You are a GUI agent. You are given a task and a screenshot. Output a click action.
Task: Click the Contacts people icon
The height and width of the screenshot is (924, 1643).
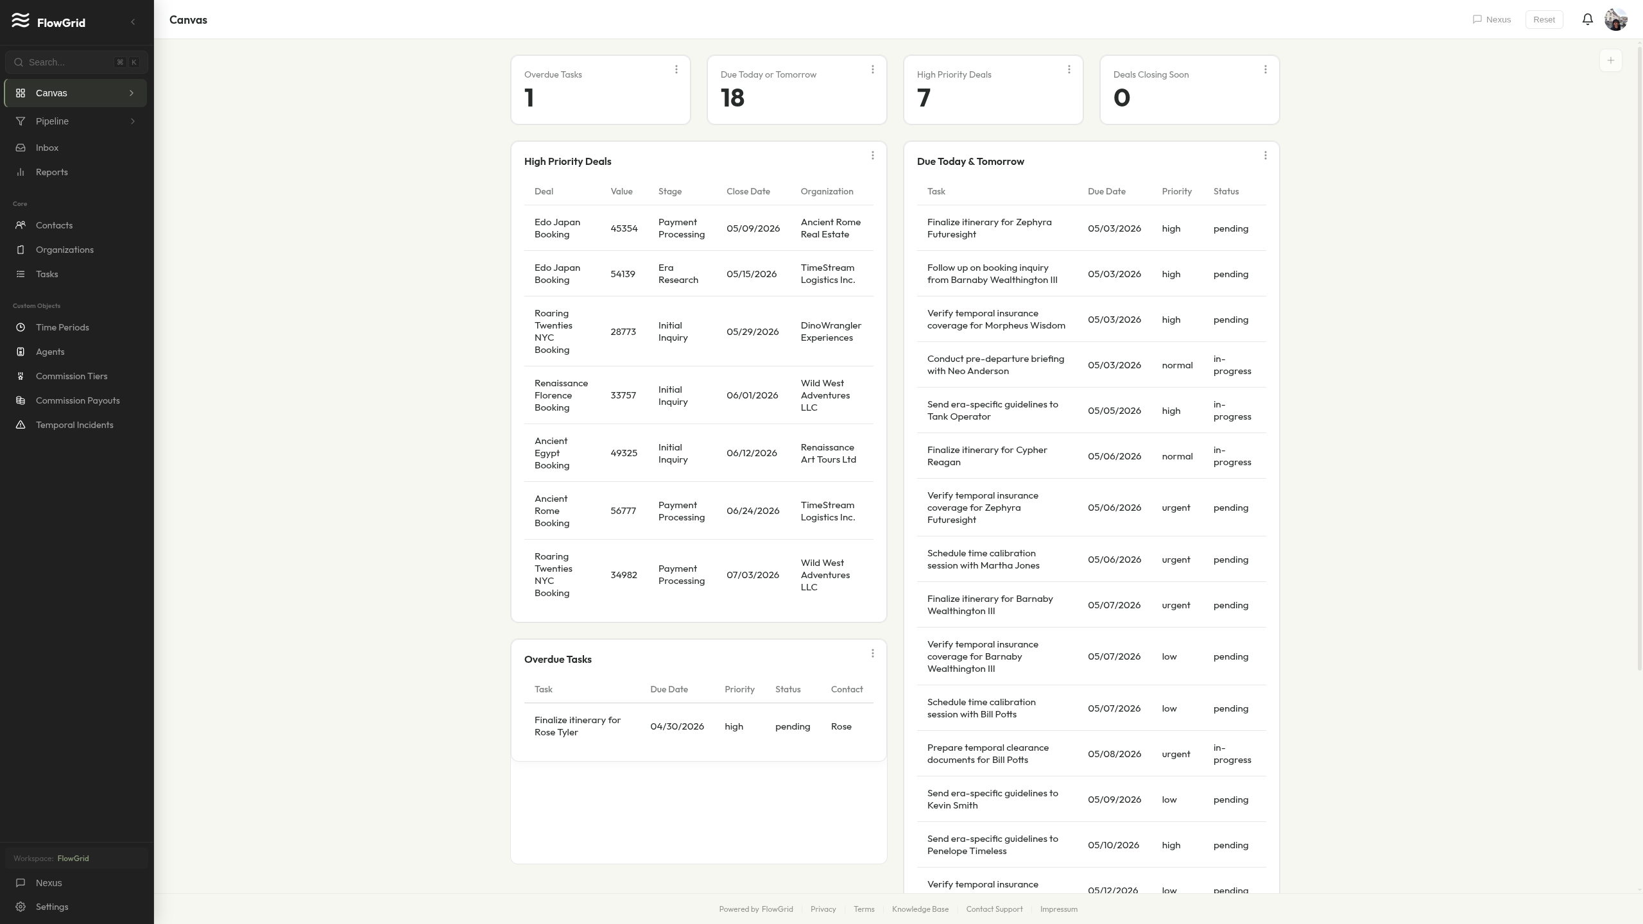pos(21,225)
